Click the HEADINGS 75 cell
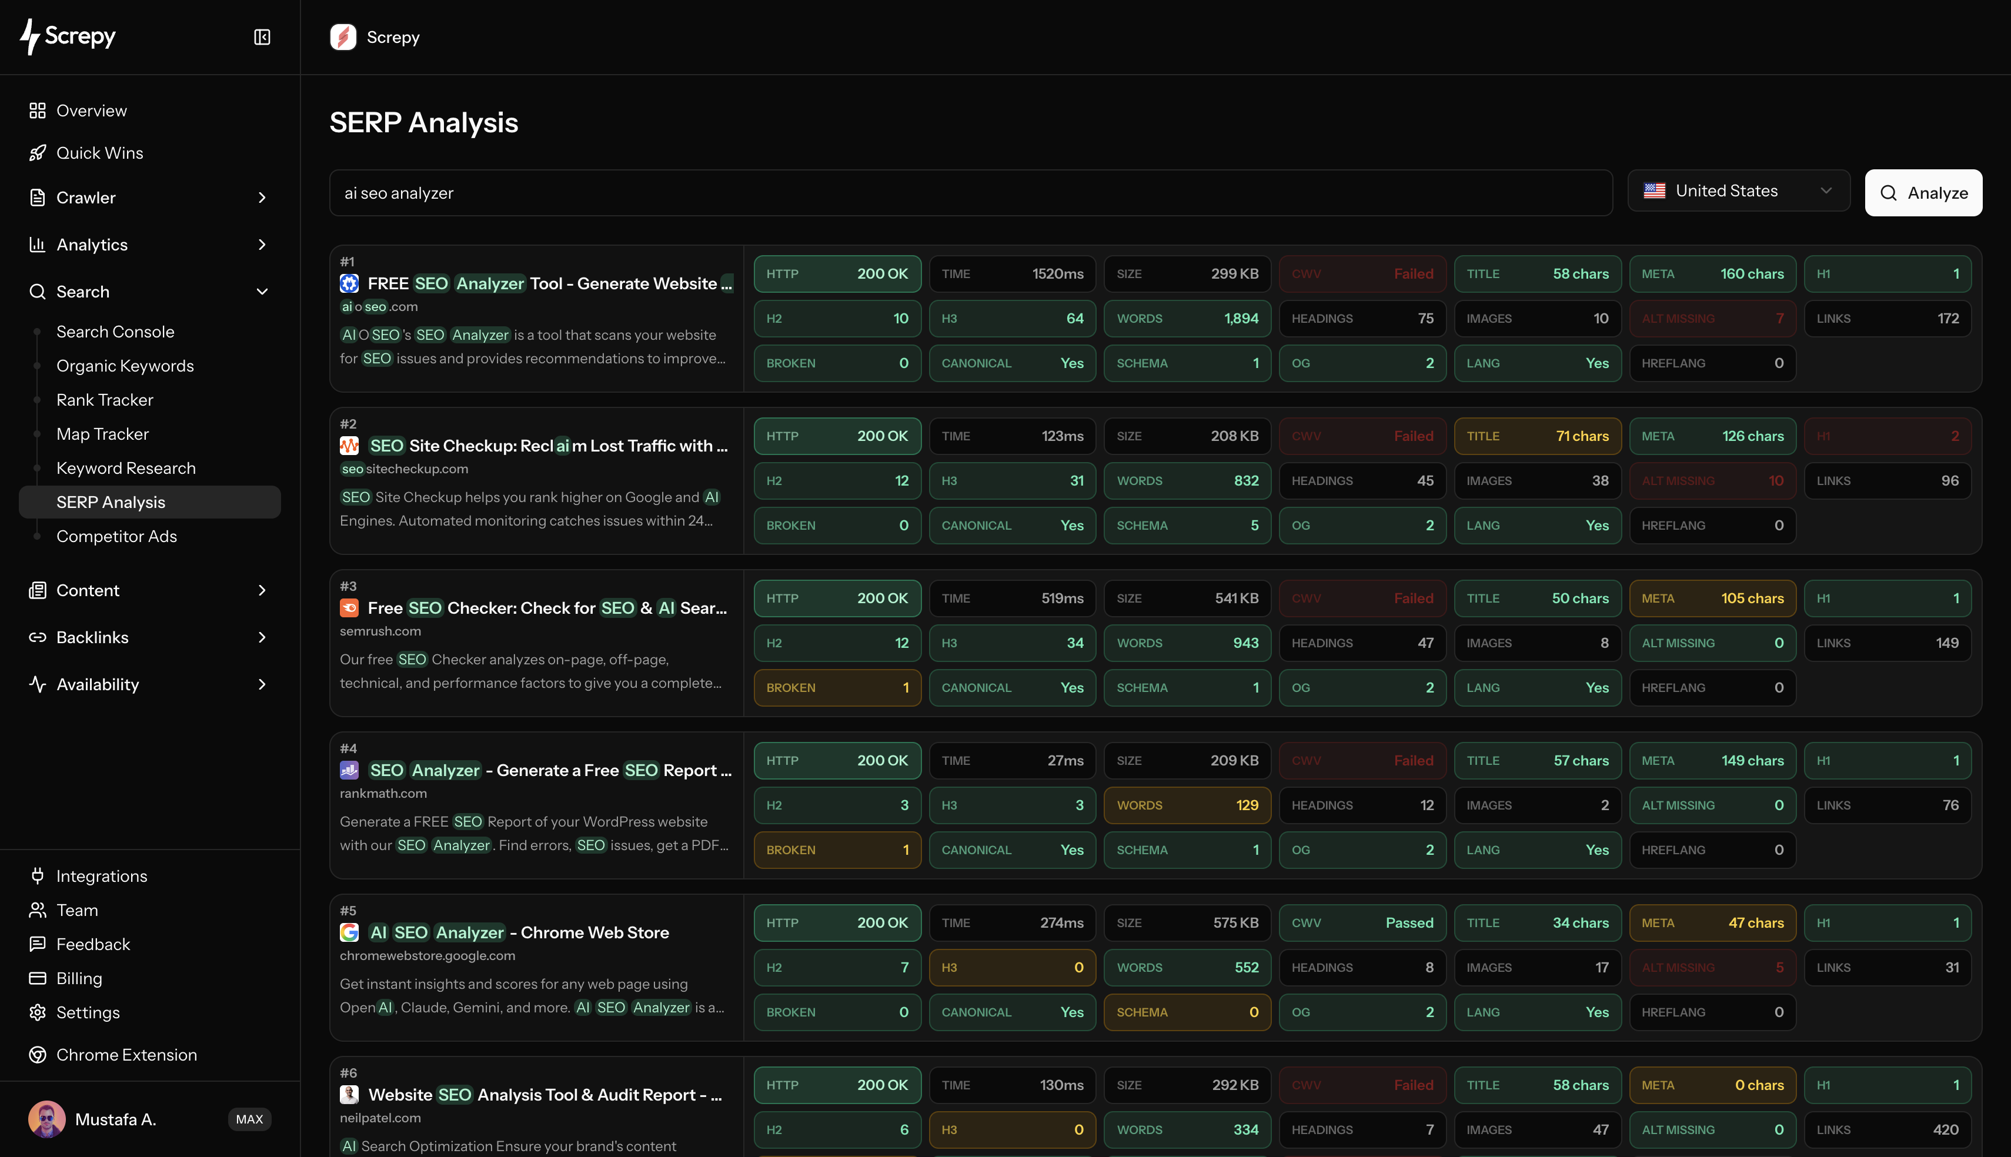This screenshot has height=1157, width=2011. point(1362,319)
